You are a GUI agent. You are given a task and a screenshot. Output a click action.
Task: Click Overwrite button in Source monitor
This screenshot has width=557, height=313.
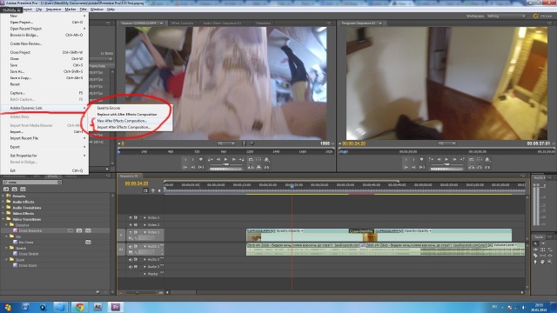[x=258, y=167]
